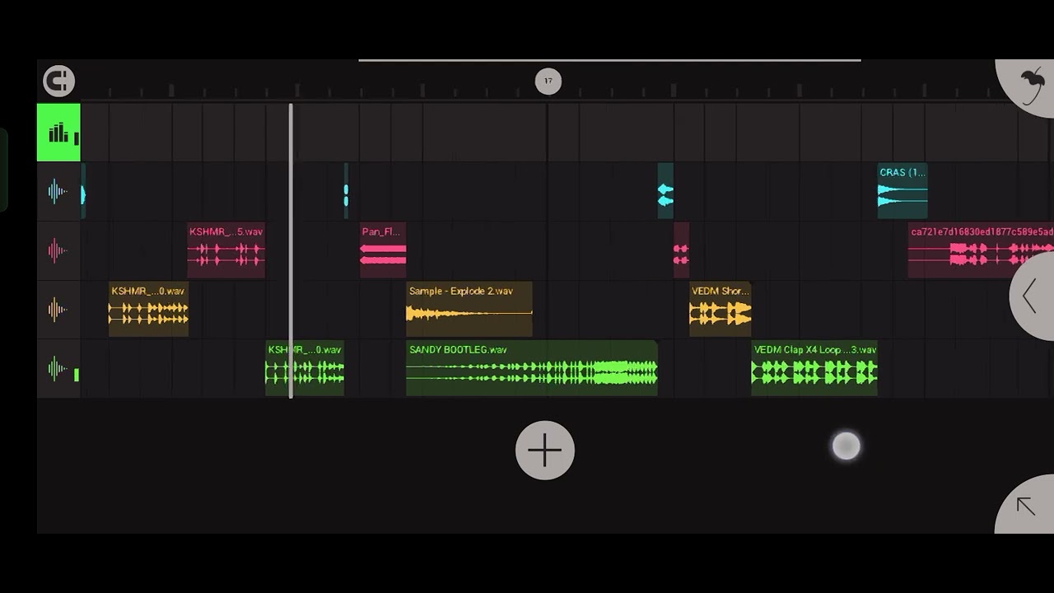
Task: Expand the side panel left chevron
Action: [x=1033, y=296]
